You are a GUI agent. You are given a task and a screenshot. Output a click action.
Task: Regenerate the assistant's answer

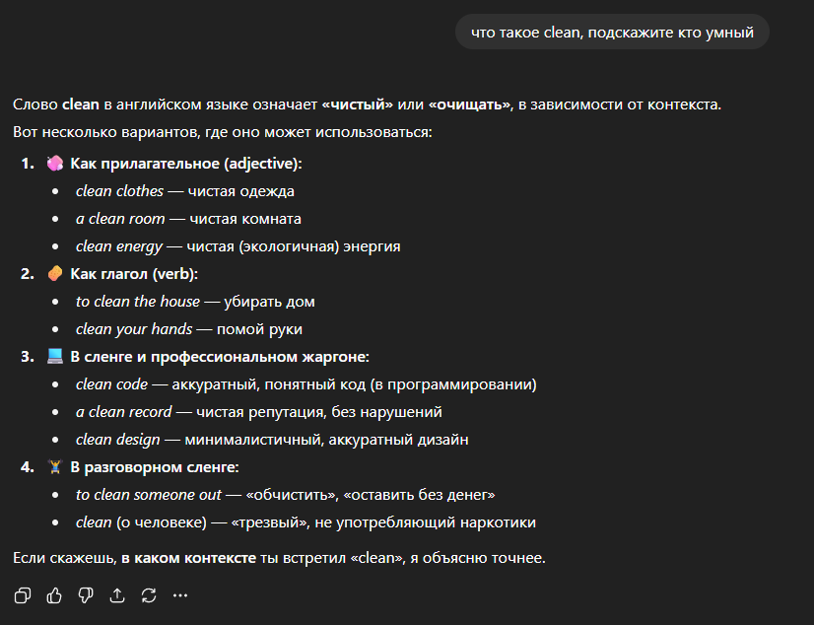pyautogui.click(x=149, y=595)
